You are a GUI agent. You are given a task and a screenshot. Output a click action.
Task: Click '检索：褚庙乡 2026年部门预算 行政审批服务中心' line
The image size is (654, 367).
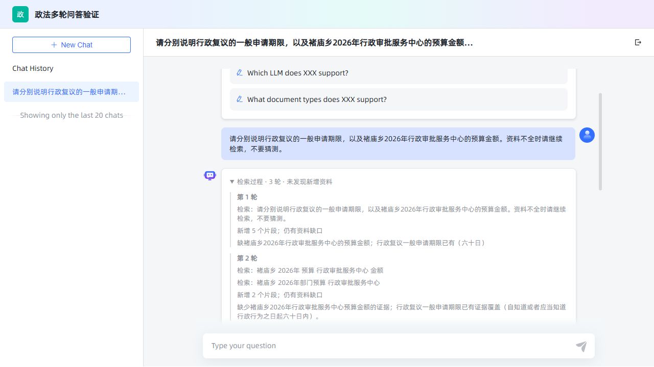[309, 282]
